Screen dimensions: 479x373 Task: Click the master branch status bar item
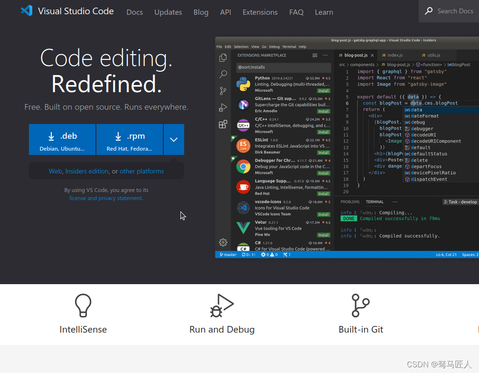(228, 255)
